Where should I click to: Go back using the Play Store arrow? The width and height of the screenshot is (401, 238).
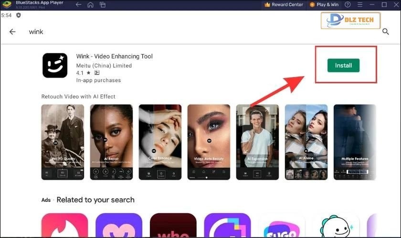pos(12,31)
